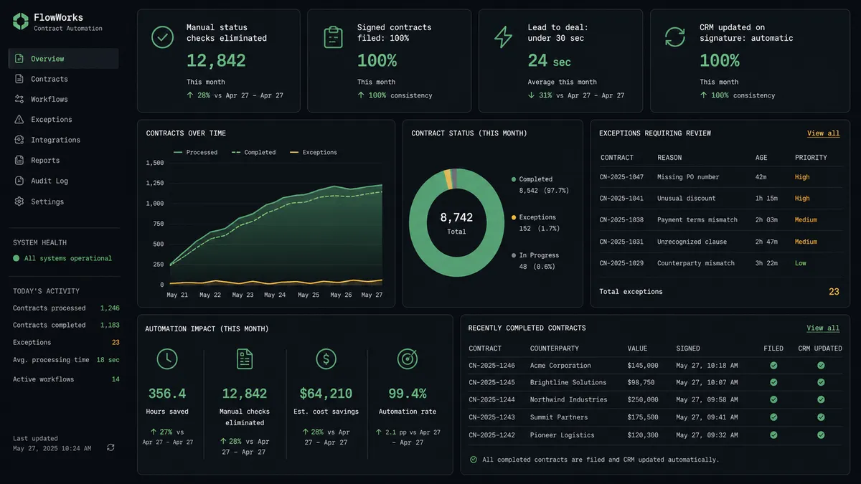Click Contracts processed value 1,246

point(110,308)
